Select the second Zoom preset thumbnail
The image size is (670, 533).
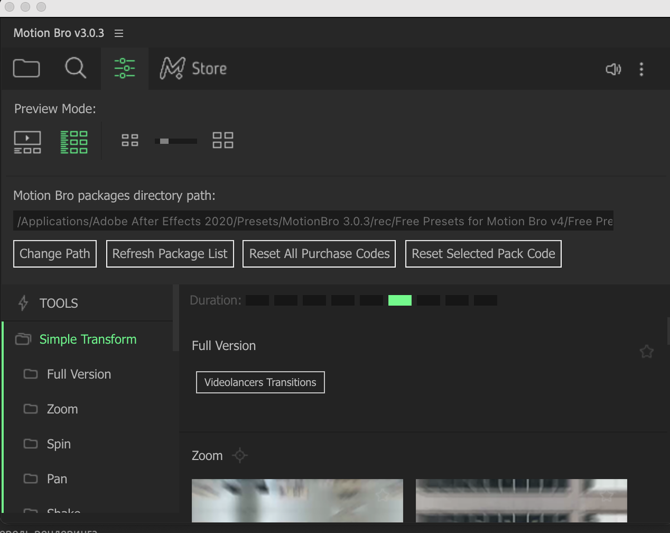click(x=521, y=501)
